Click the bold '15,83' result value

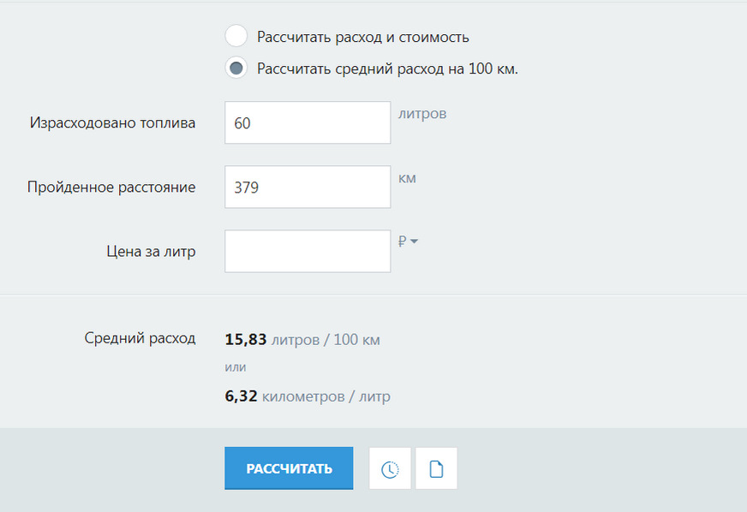243,339
